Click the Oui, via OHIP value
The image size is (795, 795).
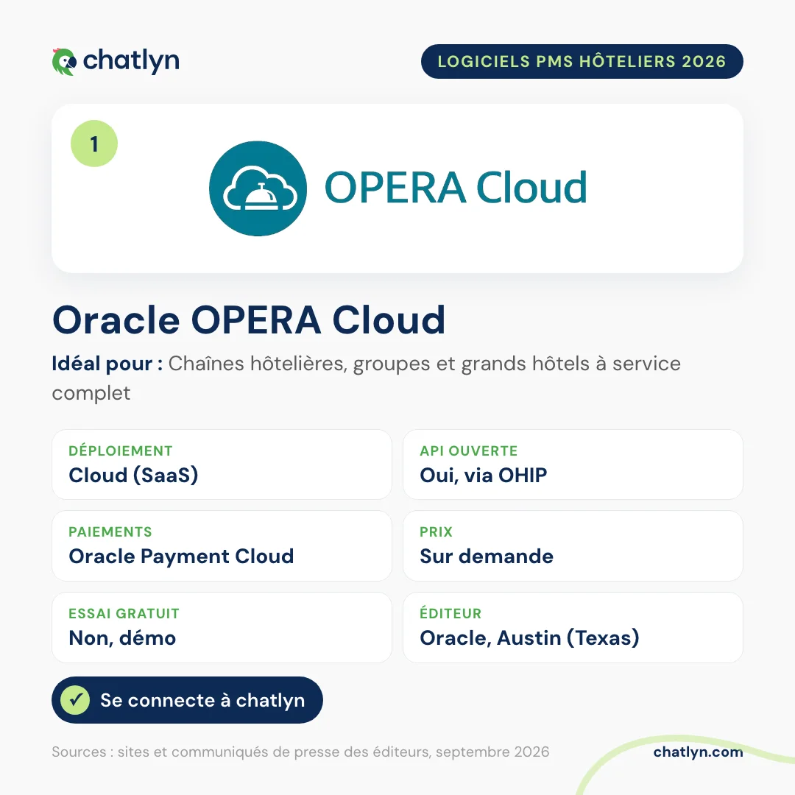click(484, 475)
